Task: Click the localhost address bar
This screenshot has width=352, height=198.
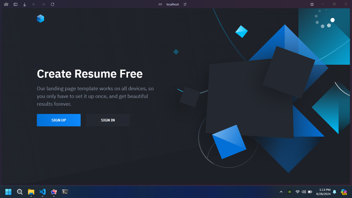Action: pos(173,4)
